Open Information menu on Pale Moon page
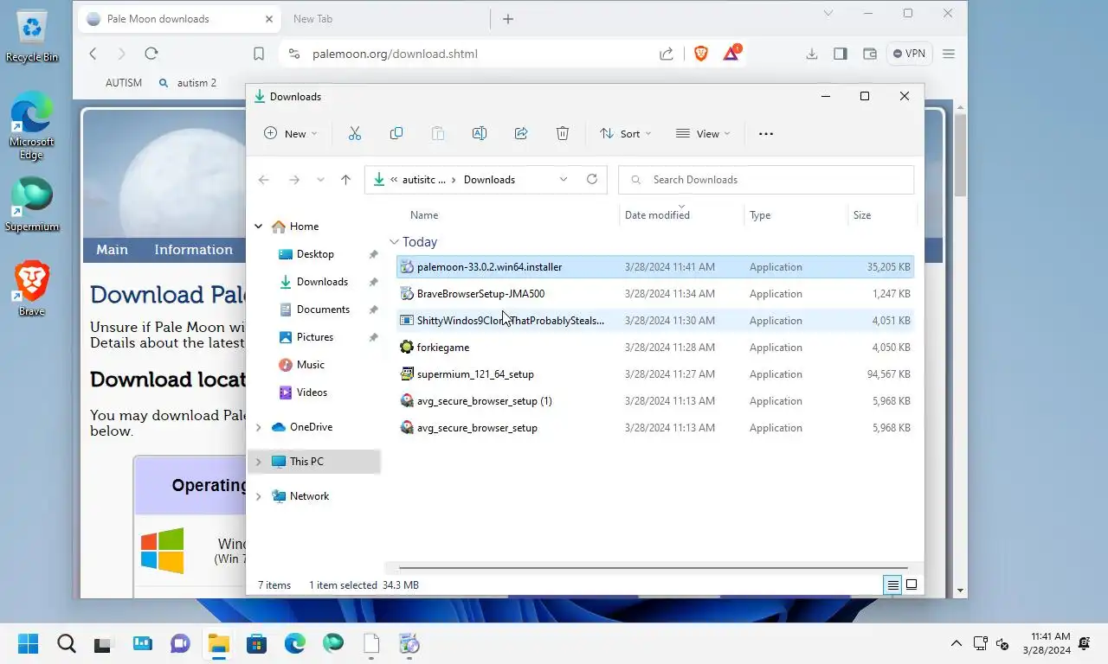 pyautogui.click(x=193, y=250)
